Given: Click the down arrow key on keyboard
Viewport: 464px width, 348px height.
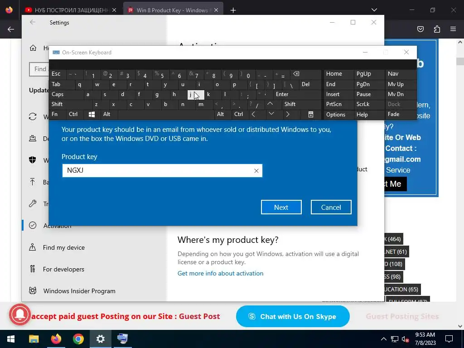Looking at the screenshot, I should 271,114.
